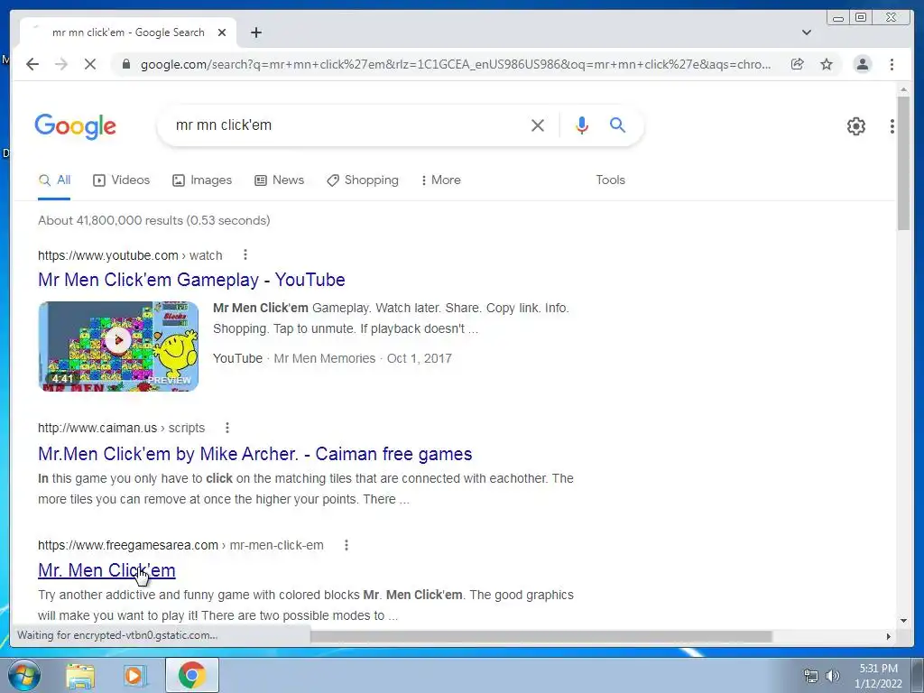Open a new browser tab
Image resolution: width=924 pixels, height=693 pixels.
pyautogui.click(x=255, y=32)
